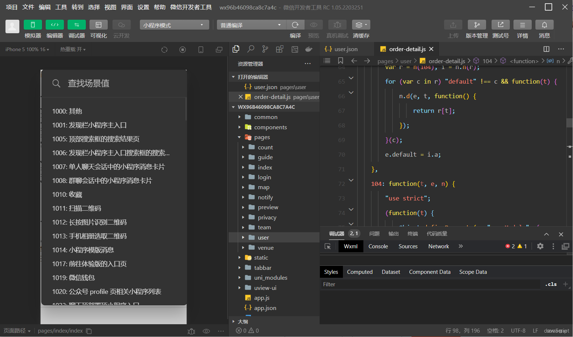Toggle the .cls class editor

point(551,284)
